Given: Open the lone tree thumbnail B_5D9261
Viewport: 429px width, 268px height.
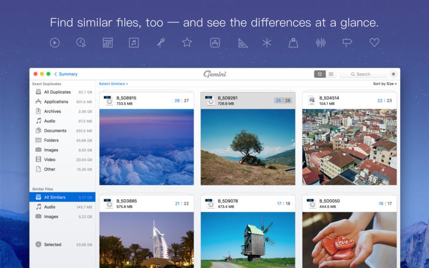Looking at the screenshot, I should click(x=248, y=147).
